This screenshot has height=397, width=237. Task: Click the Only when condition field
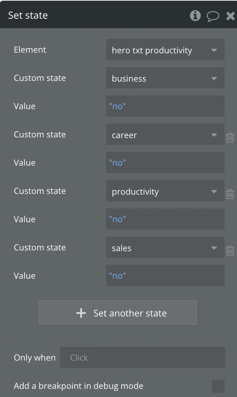click(x=142, y=357)
